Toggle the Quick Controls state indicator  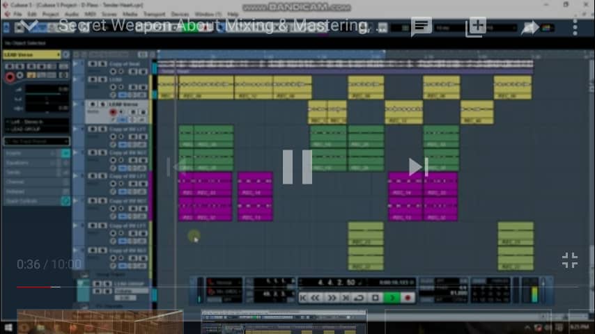65,201
